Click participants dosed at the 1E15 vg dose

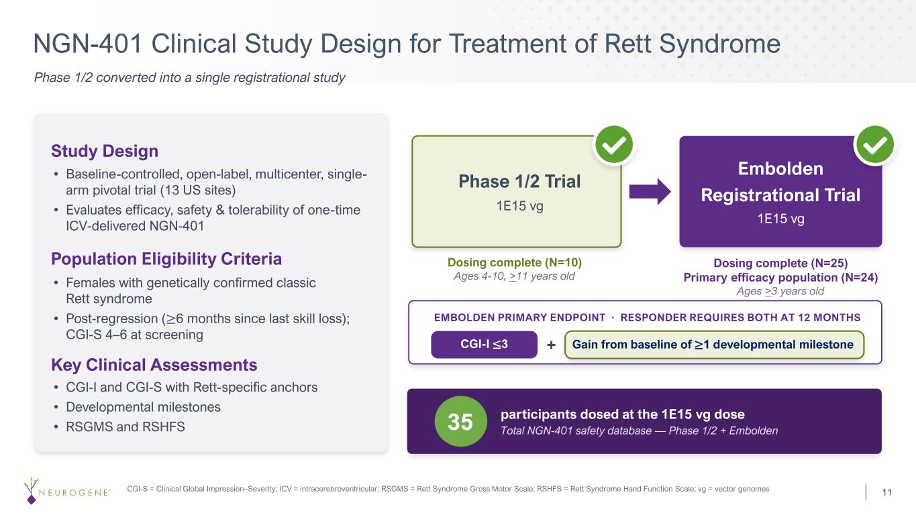point(623,414)
